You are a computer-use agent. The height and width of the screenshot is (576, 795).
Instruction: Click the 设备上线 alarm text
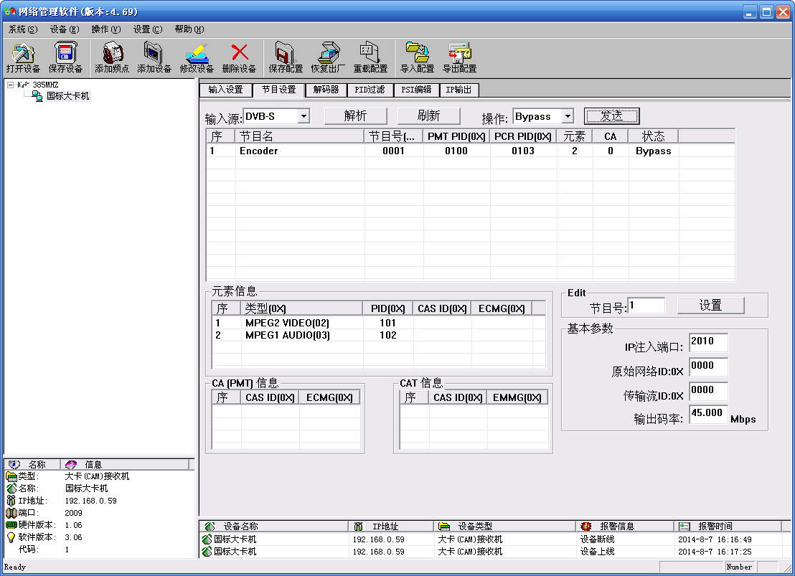coord(597,551)
